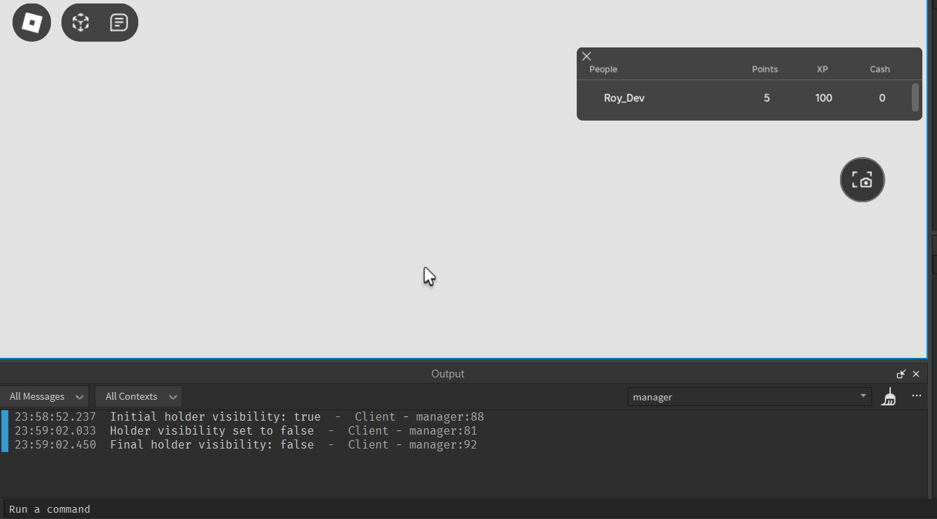Clear the Output log with the broom icon
This screenshot has height=519, width=937.
(889, 396)
